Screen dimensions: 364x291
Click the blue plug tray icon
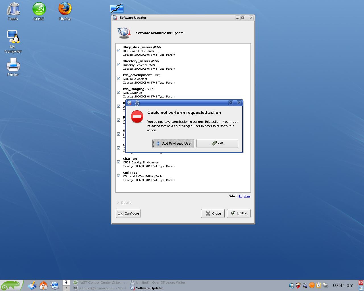click(305, 285)
